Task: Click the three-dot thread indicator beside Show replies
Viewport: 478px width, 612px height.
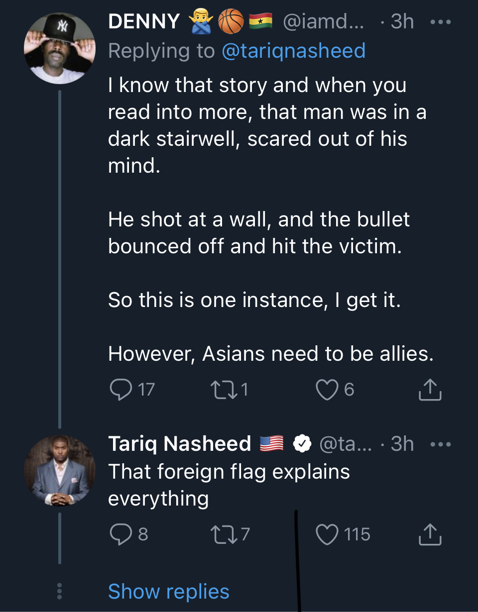Action: tap(60, 591)
